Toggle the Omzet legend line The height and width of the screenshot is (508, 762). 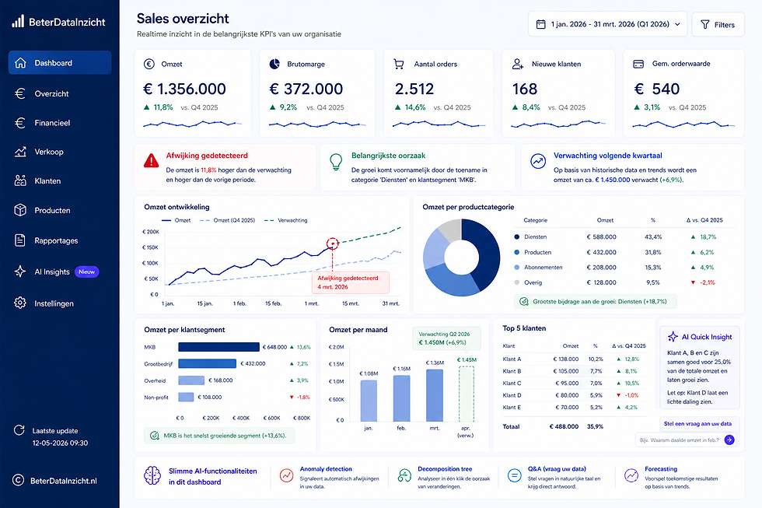pyautogui.click(x=176, y=220)
